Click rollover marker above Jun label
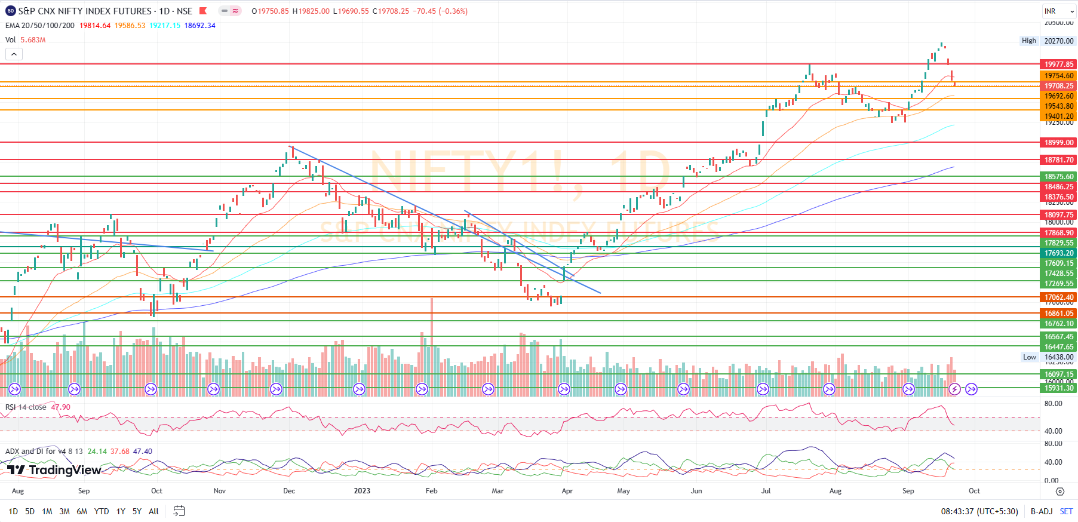The height and width of the screenshot is (522, 1078). coord(683,389)
